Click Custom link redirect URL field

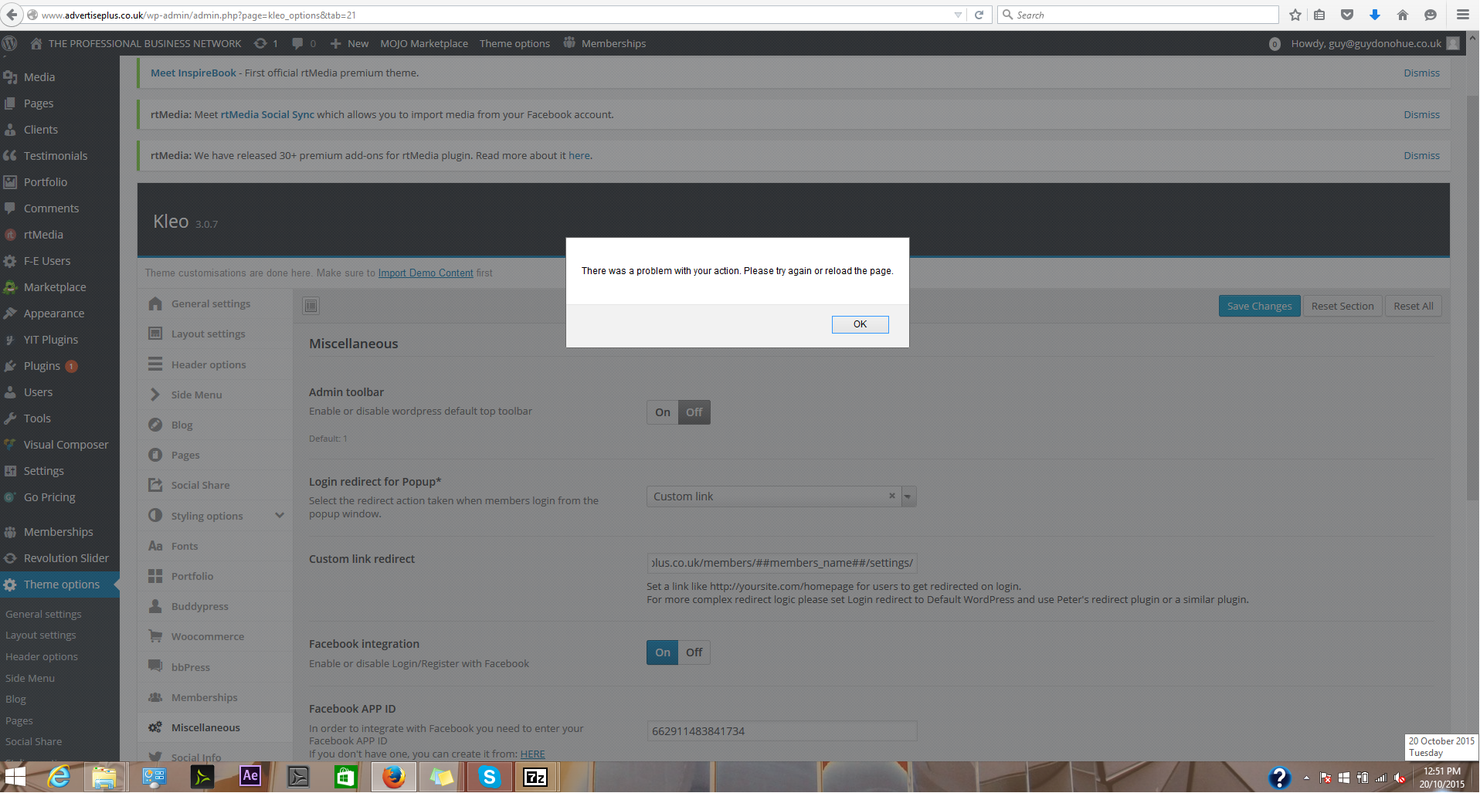[782, 563]
